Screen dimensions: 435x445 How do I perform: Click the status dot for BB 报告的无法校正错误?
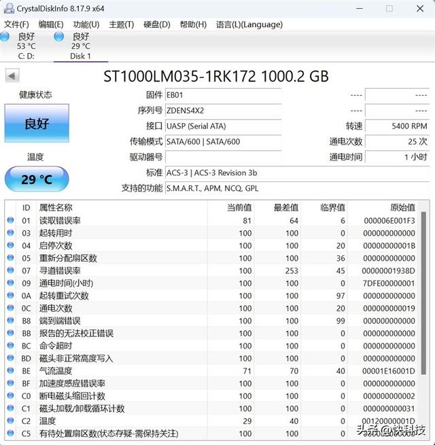(10, 333)
